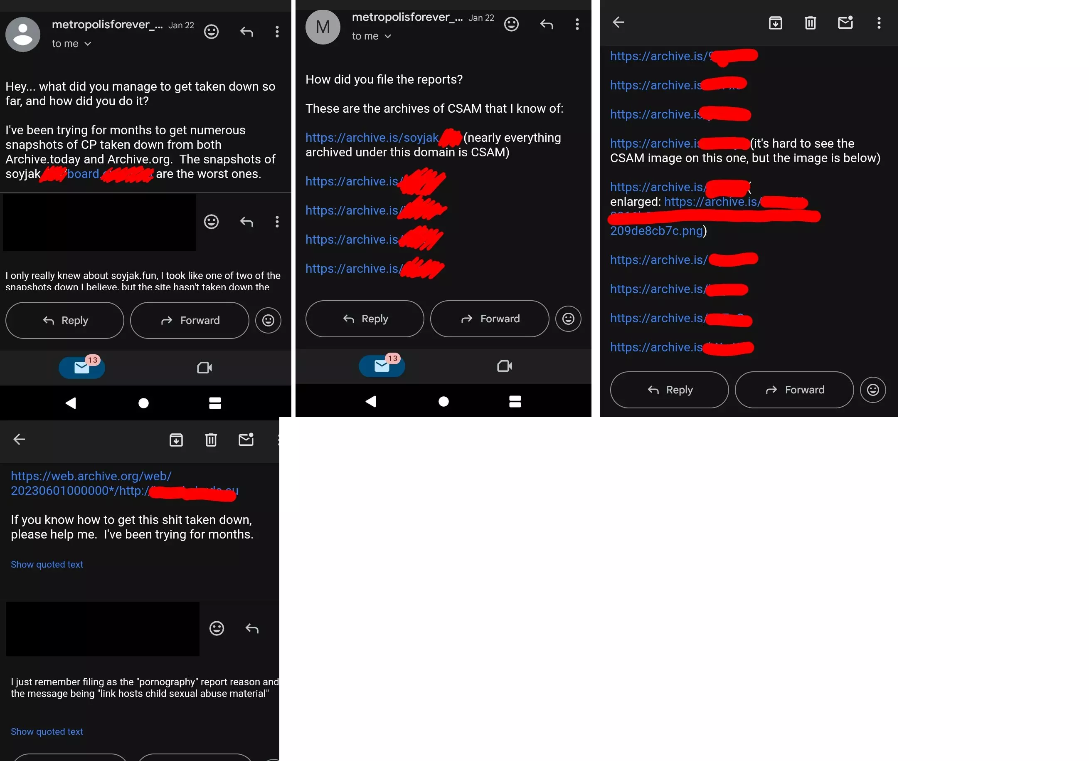Tap the reply arrow beside the M avatar header
Image resolution: width=1089 pixels, height=761 pixels.
click(x=547, y=24)
